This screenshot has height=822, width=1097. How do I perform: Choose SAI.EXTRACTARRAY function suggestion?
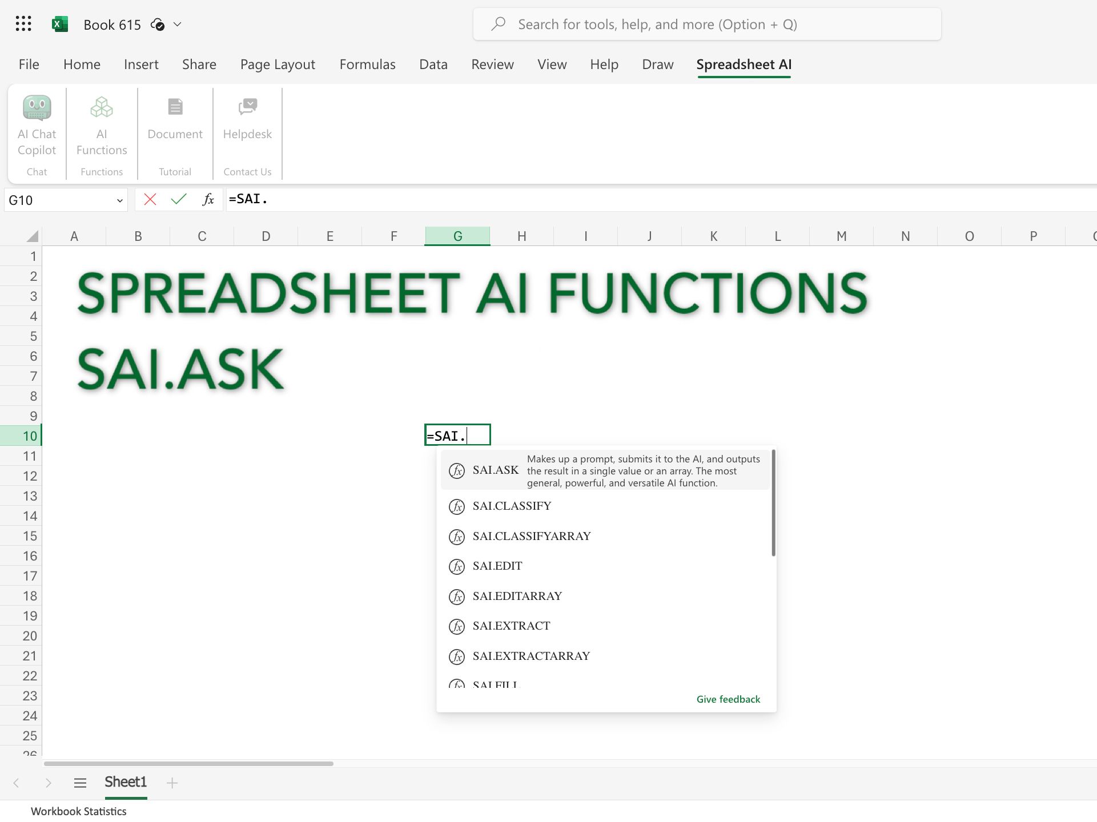tap(531, 656)
